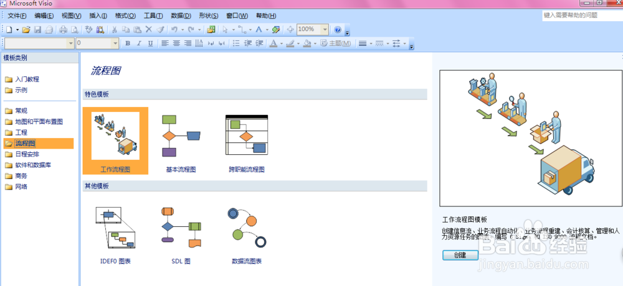Click the help question input field
Image resolution: width=623 pixels, height=286 pixels.
(582, 16)
